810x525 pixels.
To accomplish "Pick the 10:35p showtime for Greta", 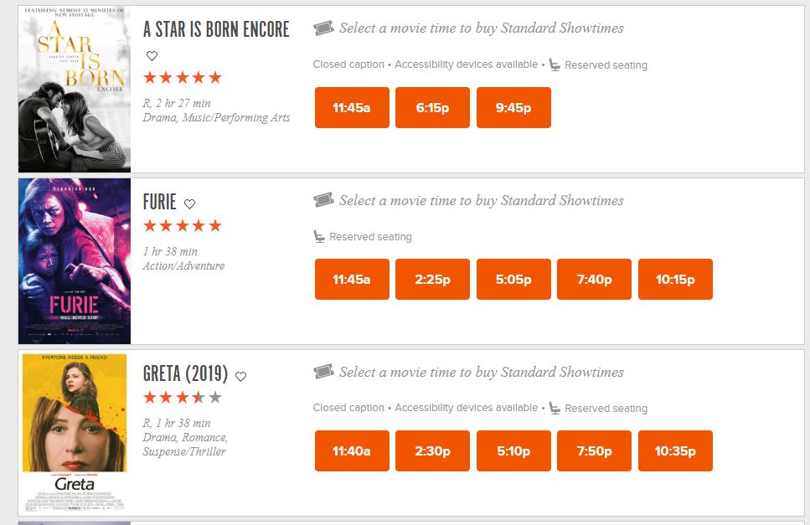I will (675, 451).
